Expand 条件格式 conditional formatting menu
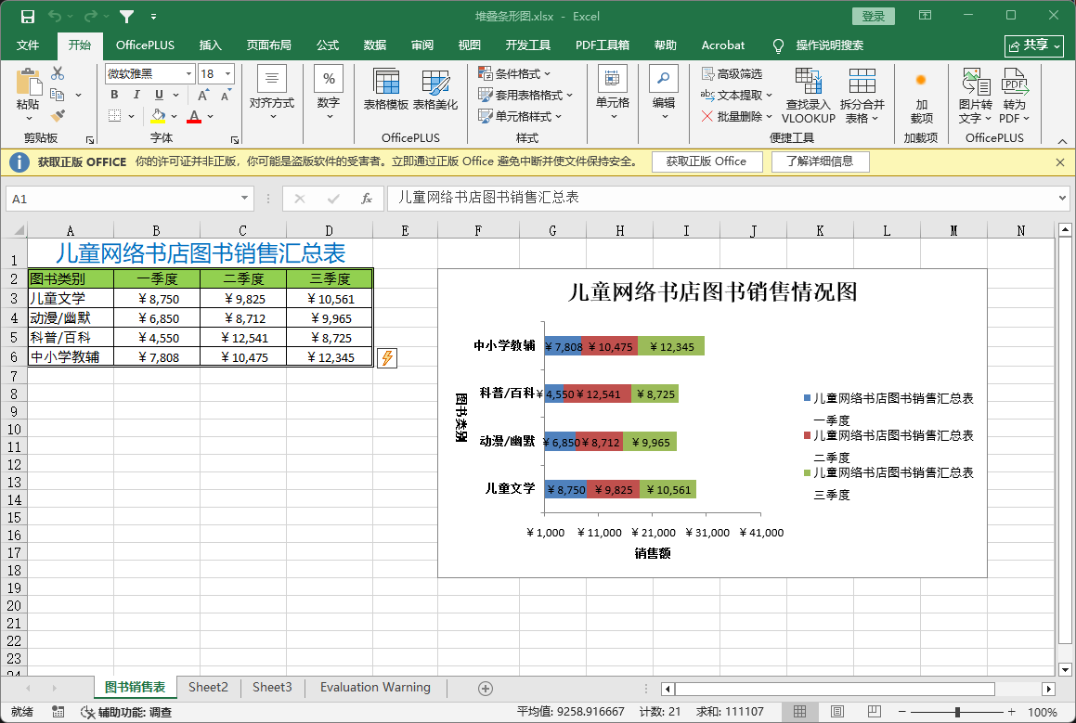 [514, 73]
